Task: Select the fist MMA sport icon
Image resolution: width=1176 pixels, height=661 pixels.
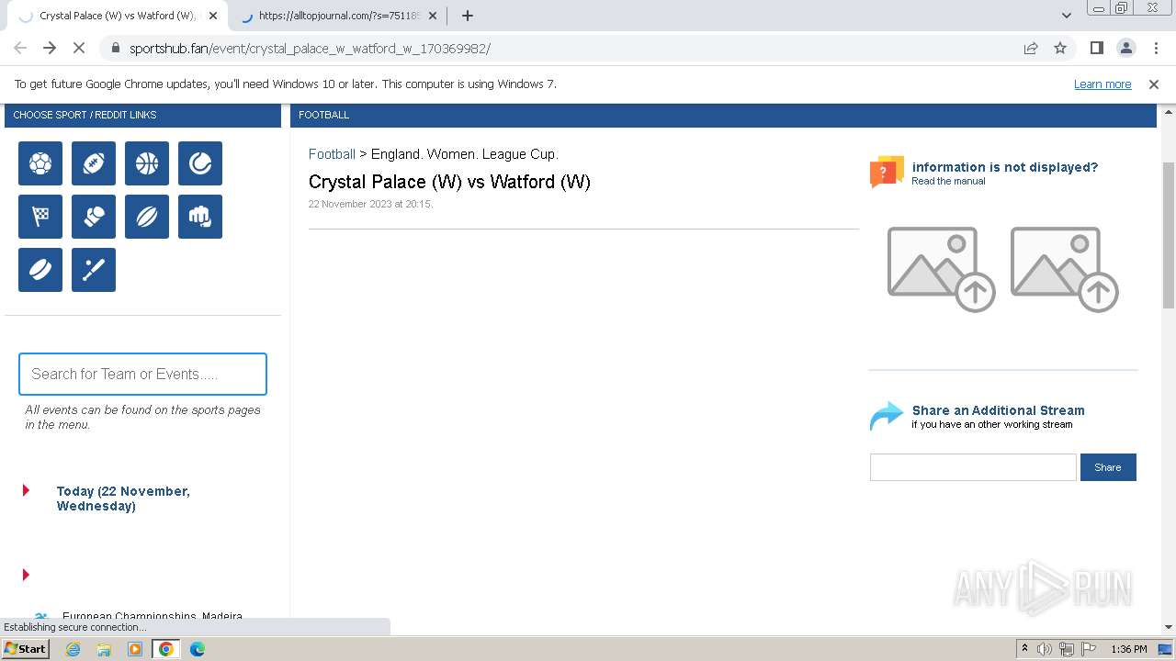Action: (200, 217)
